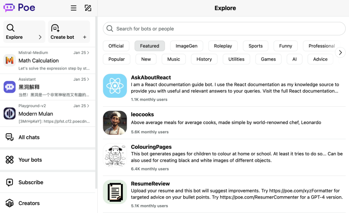Viewport: 349px width, 213px height.
Task: Expand Explore with the chevron arrow
Action: click(40, 37)
